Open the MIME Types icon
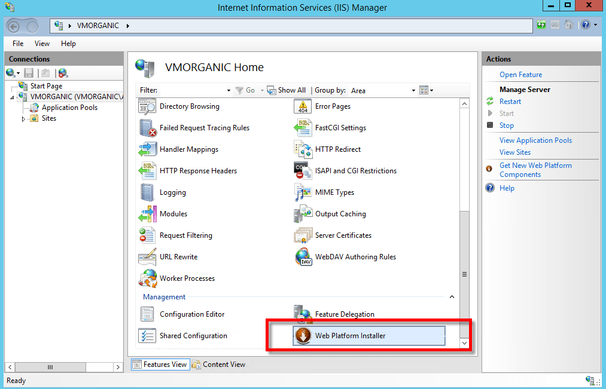The height and width of the screenshot is (389, 606). click(x=303, y=192)
